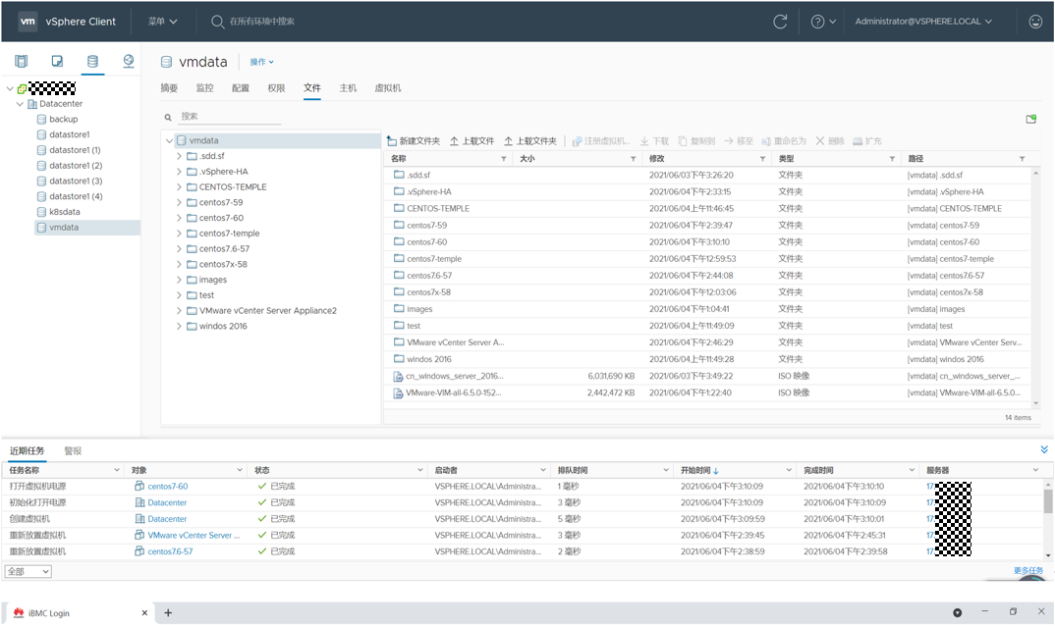
Task: Open the 全部 task filter combo box
Action: pos(28,571)
